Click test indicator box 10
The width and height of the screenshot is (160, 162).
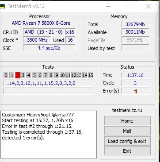[x=62, y=75]
